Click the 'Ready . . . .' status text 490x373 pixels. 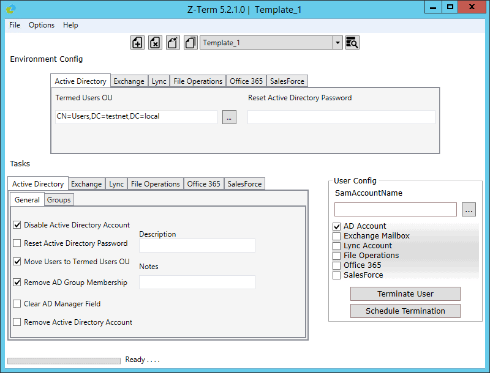pyautogui.click(x=143, y=360)
